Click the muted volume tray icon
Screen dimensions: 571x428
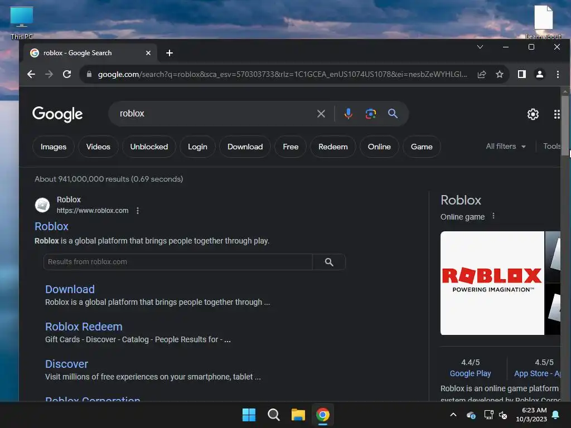(x=503, y=415)
